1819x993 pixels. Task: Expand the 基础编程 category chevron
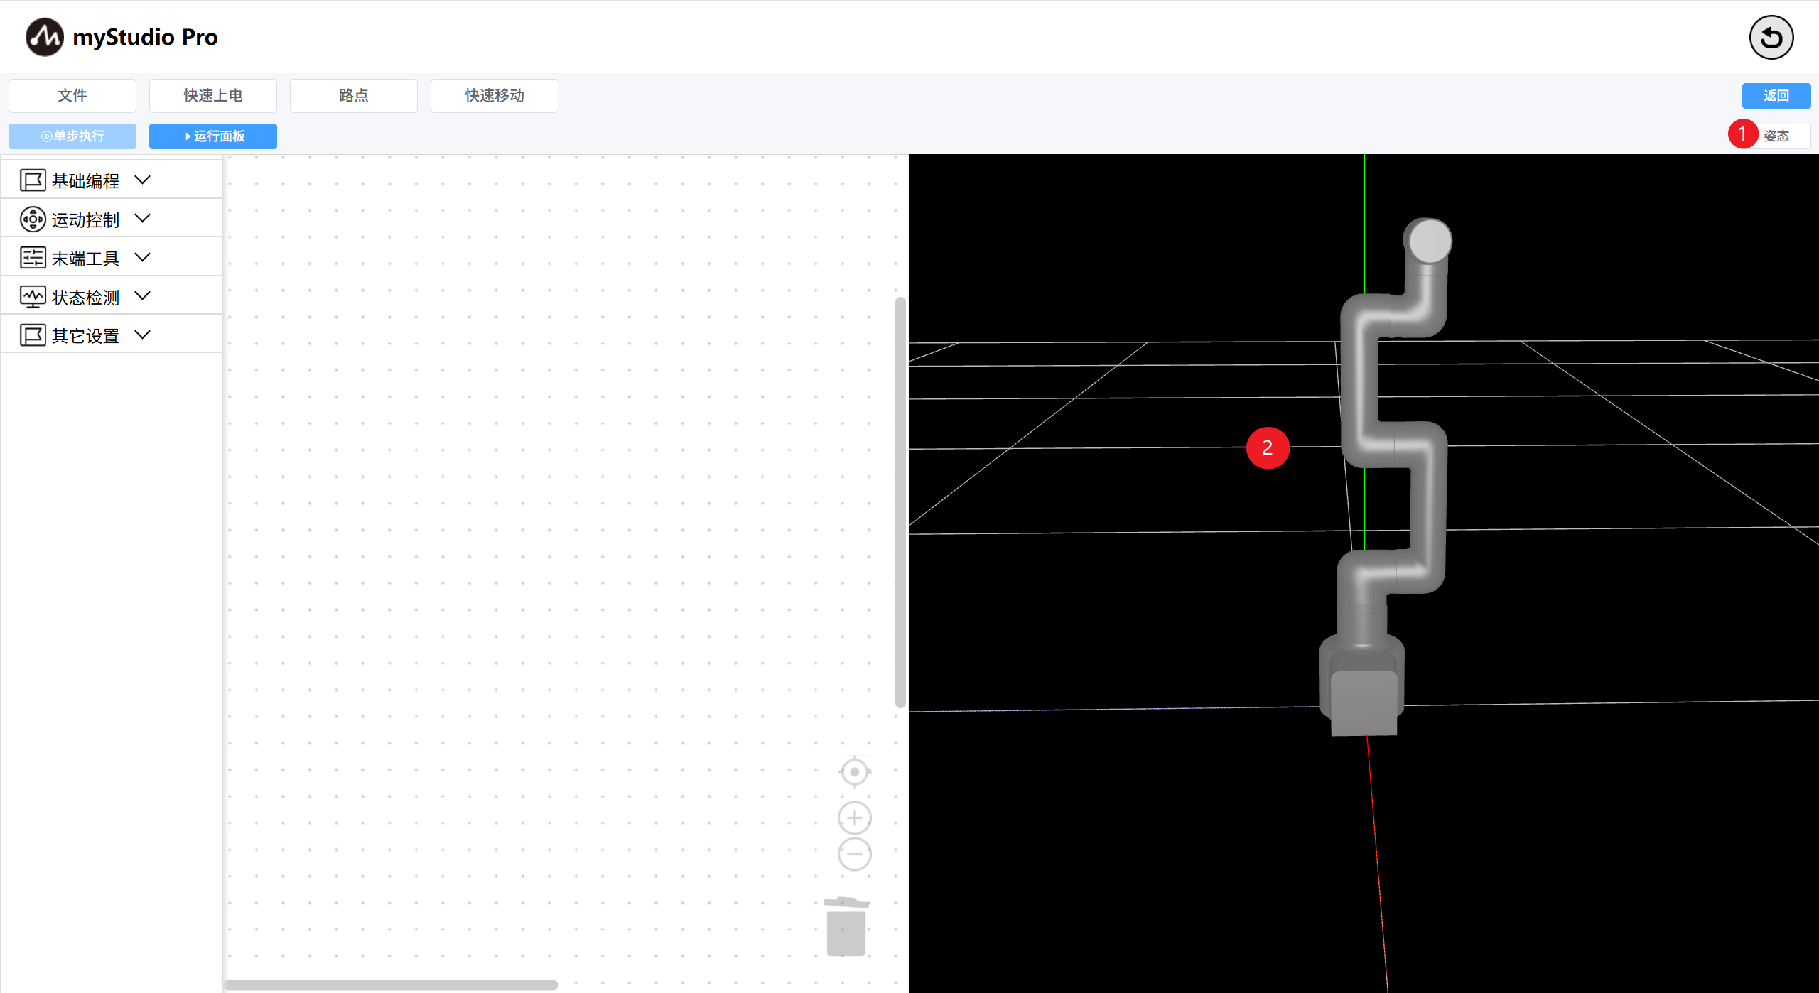pyautogui.click(x=143, y=180)
